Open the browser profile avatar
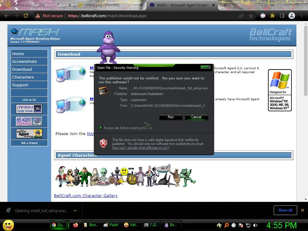Viewport: 308px width, 231px height. click(x=292, y=16)
